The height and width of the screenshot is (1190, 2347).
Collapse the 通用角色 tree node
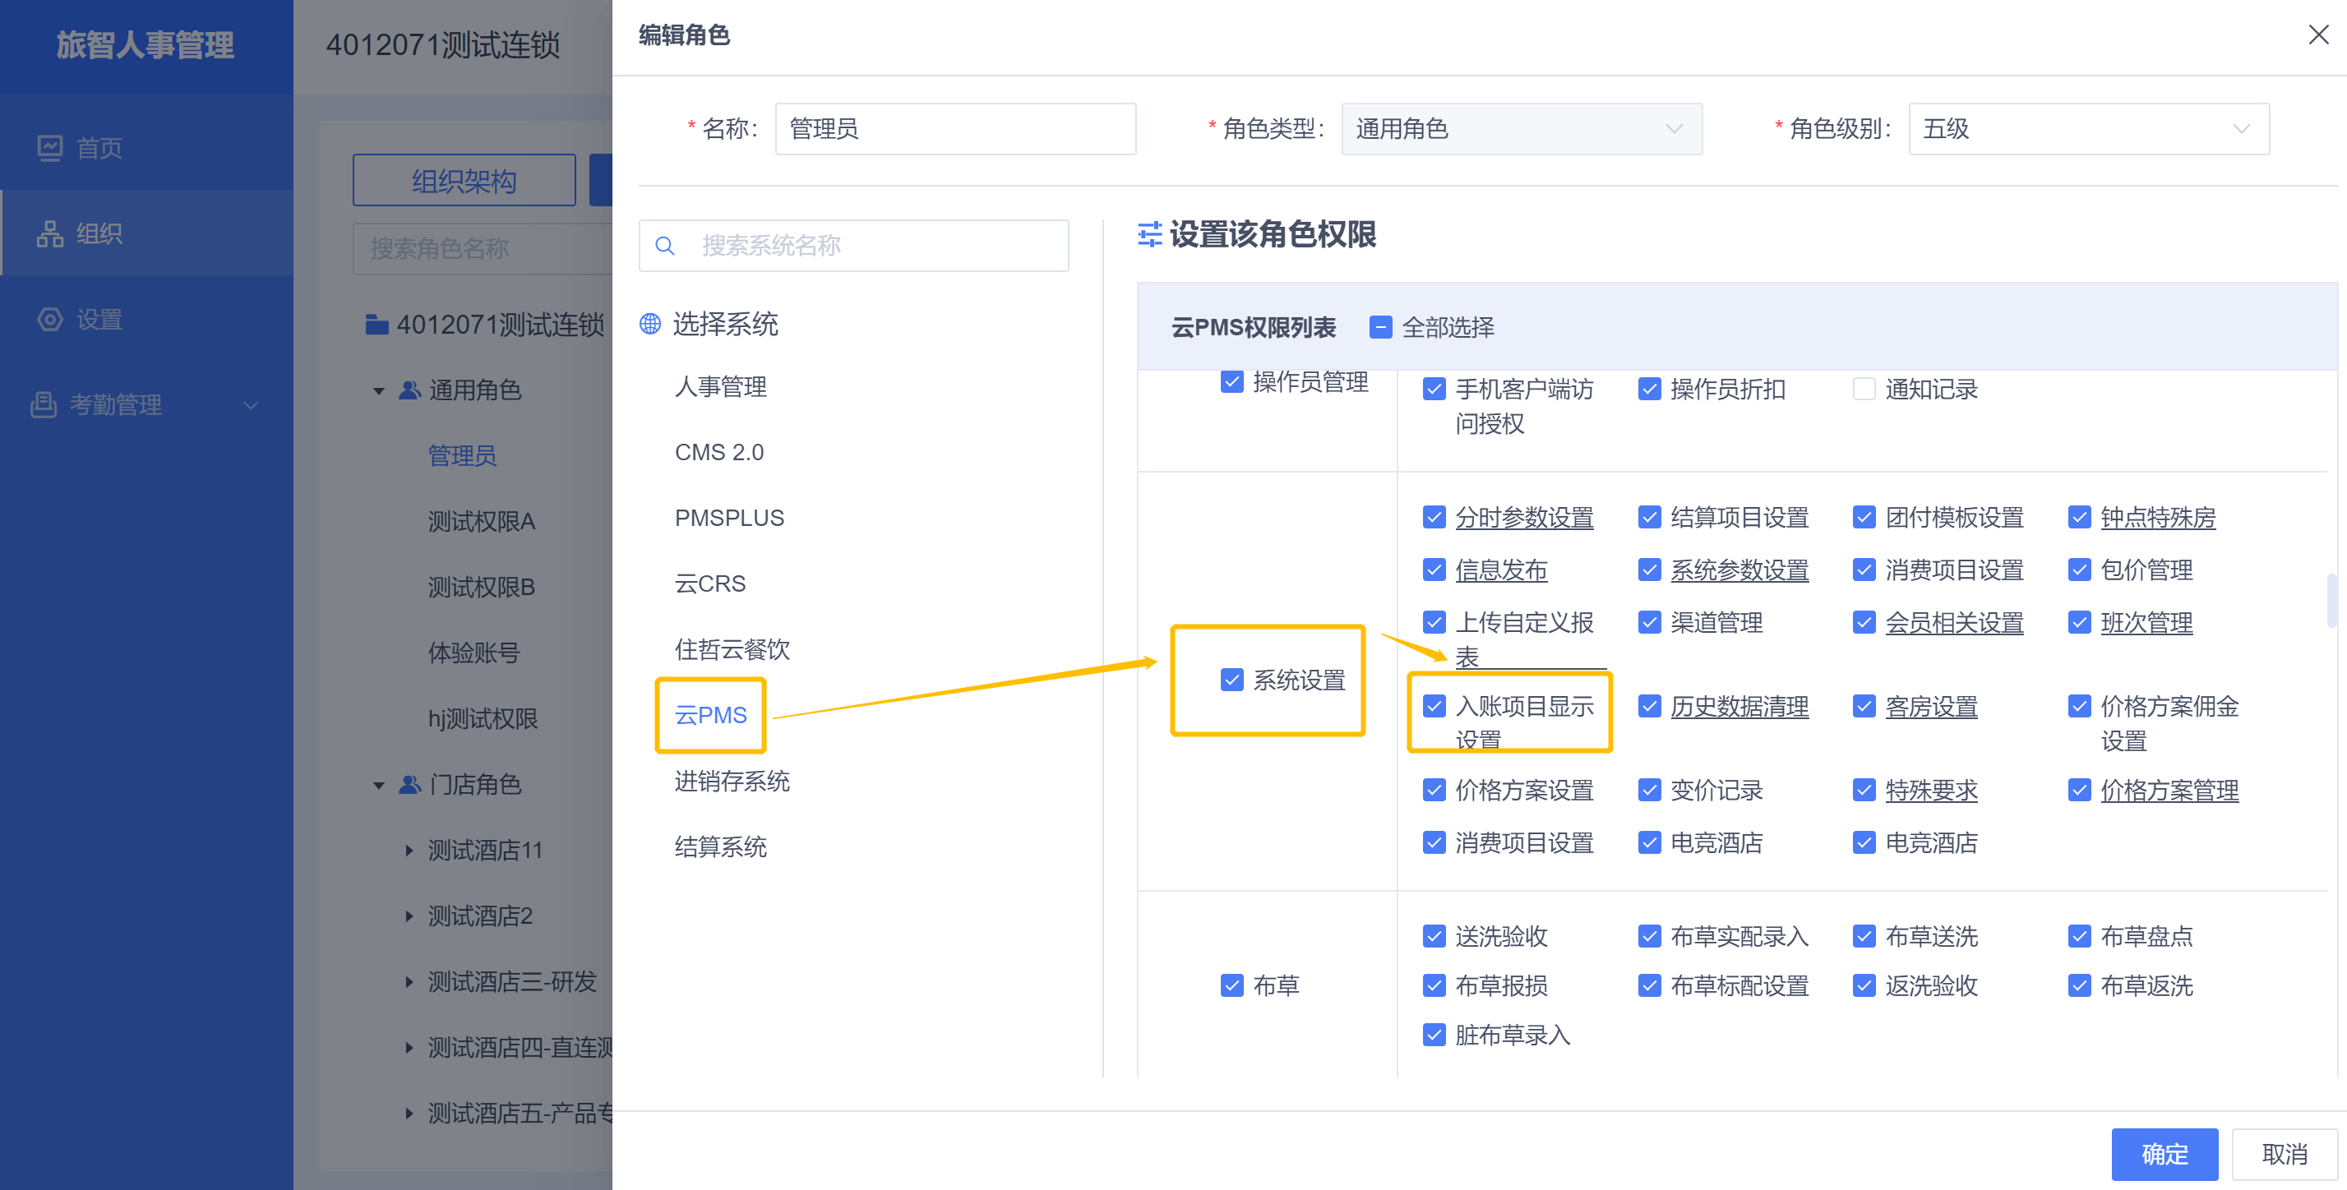[x=379, y=391]
